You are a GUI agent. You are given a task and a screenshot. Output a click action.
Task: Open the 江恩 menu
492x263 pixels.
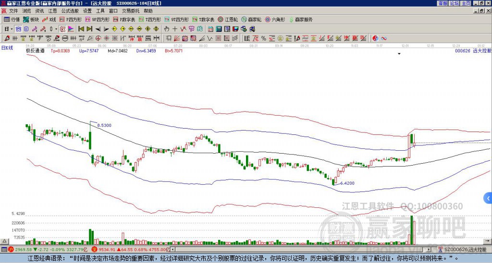click(x=52, y=11)
